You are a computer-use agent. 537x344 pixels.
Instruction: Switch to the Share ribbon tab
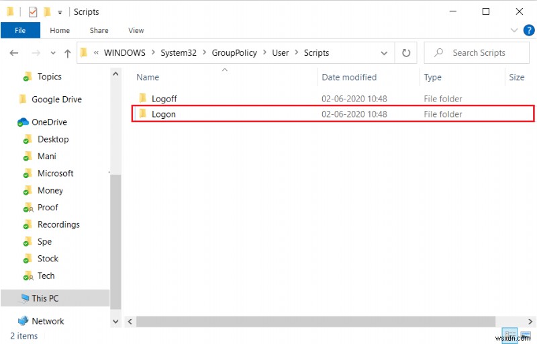pyautogui.click(x=99, y=30)
